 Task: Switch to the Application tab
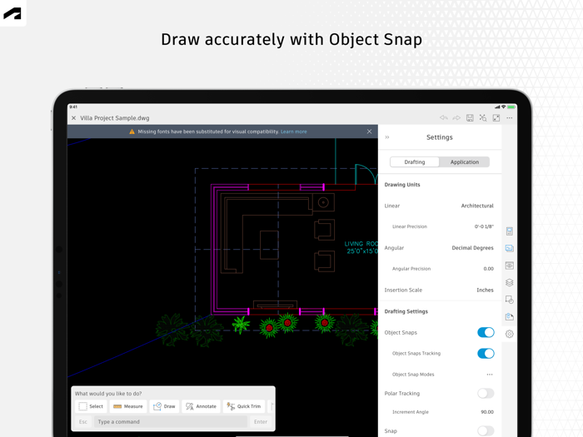click(x=465, y=162)
